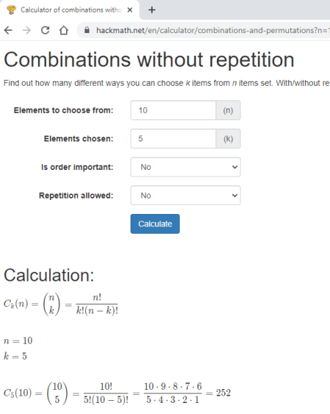Click the trophy favicon on the tab
This screenshot has height=414, width=330.
pyautogui.click(x=11, y=10)
